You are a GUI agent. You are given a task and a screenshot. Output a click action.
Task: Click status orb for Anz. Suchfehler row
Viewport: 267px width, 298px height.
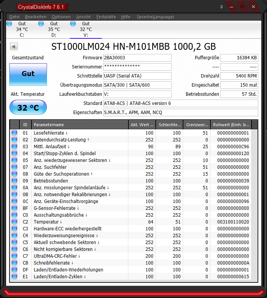point(14,167)
